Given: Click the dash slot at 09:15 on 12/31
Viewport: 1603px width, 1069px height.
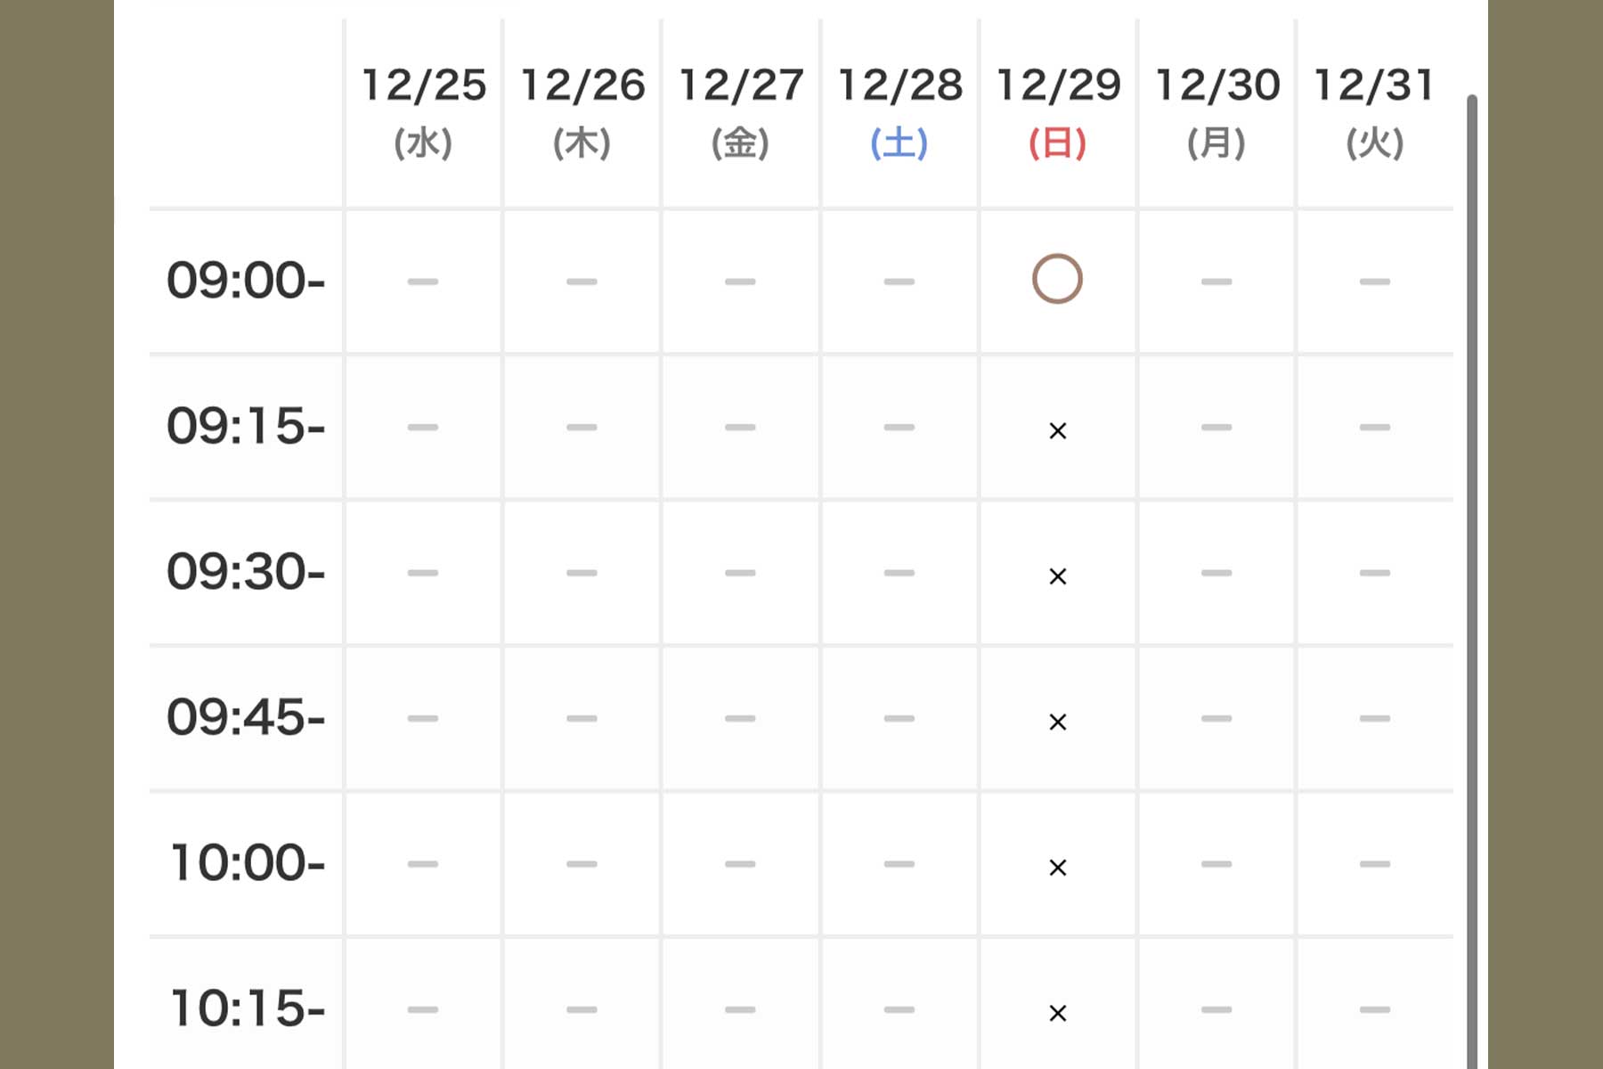Looking at the screenshot, I should pos(1374,428).
